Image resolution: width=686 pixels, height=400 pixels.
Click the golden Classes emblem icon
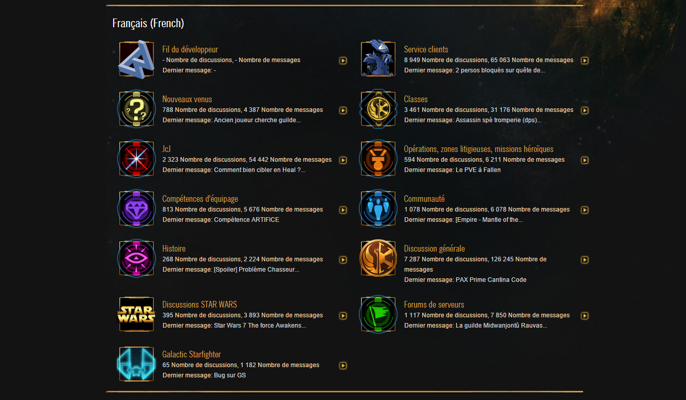[378, 108]
